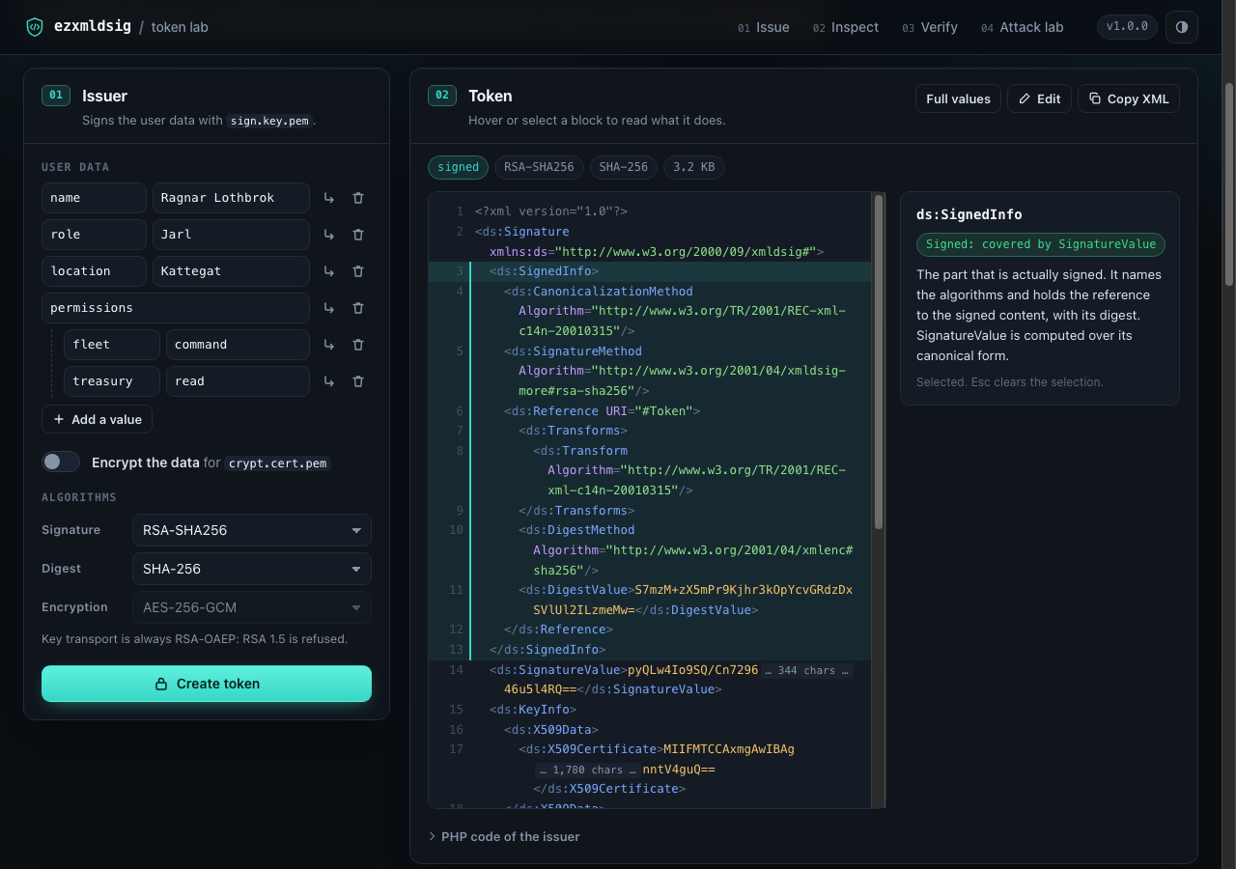The width and height of the screenshot is (1236, 869).
Task: Delete the role row
Action: (x=358, y=235)
